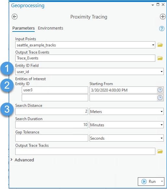Viewport: 167px width, 189px height.
Task: Click the Starting From date field 3/30/2020
Action: pos(123,90)
